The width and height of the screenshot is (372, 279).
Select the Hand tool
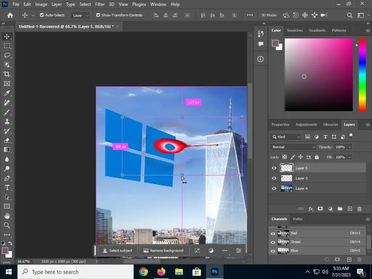(7, 216)
